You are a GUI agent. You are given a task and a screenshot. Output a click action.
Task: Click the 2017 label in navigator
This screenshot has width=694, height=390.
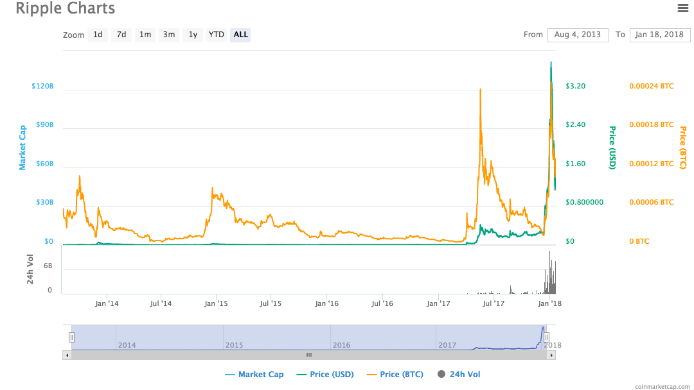447,345
